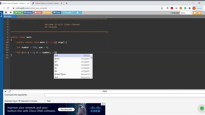Click 'Welcome to Aziz Cyber Channel' comment
The width and height of the screenshot is (205, 115).
[x=62, y=24]
